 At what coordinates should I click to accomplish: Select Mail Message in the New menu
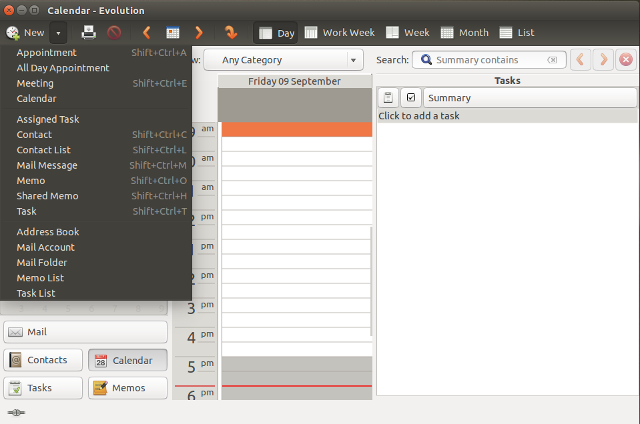point(47,165)
